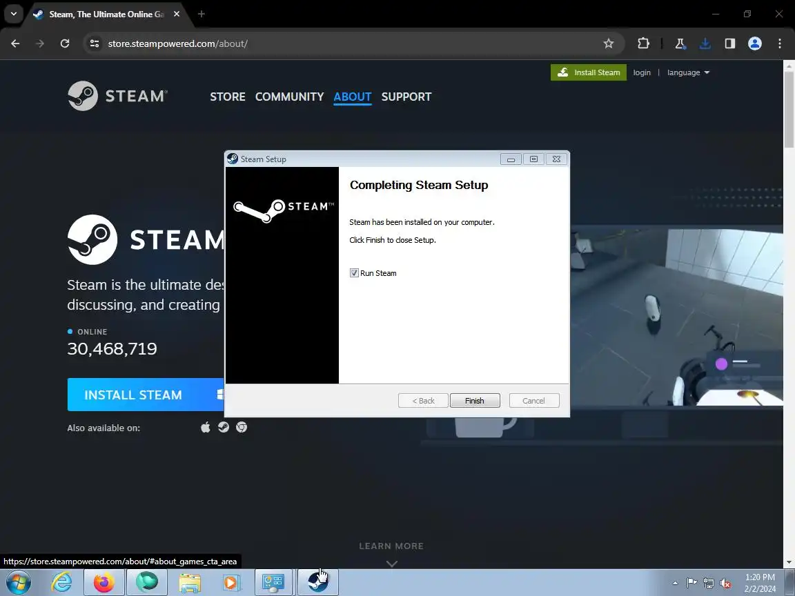The width and height of the screenshot is (795, 596).
Task: Open File Explorer from taskbar
Action: [190, 583]
